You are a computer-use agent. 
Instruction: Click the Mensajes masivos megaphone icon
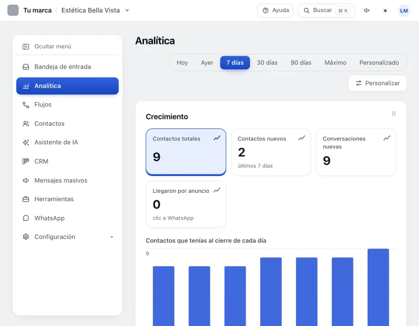point(26,180)
